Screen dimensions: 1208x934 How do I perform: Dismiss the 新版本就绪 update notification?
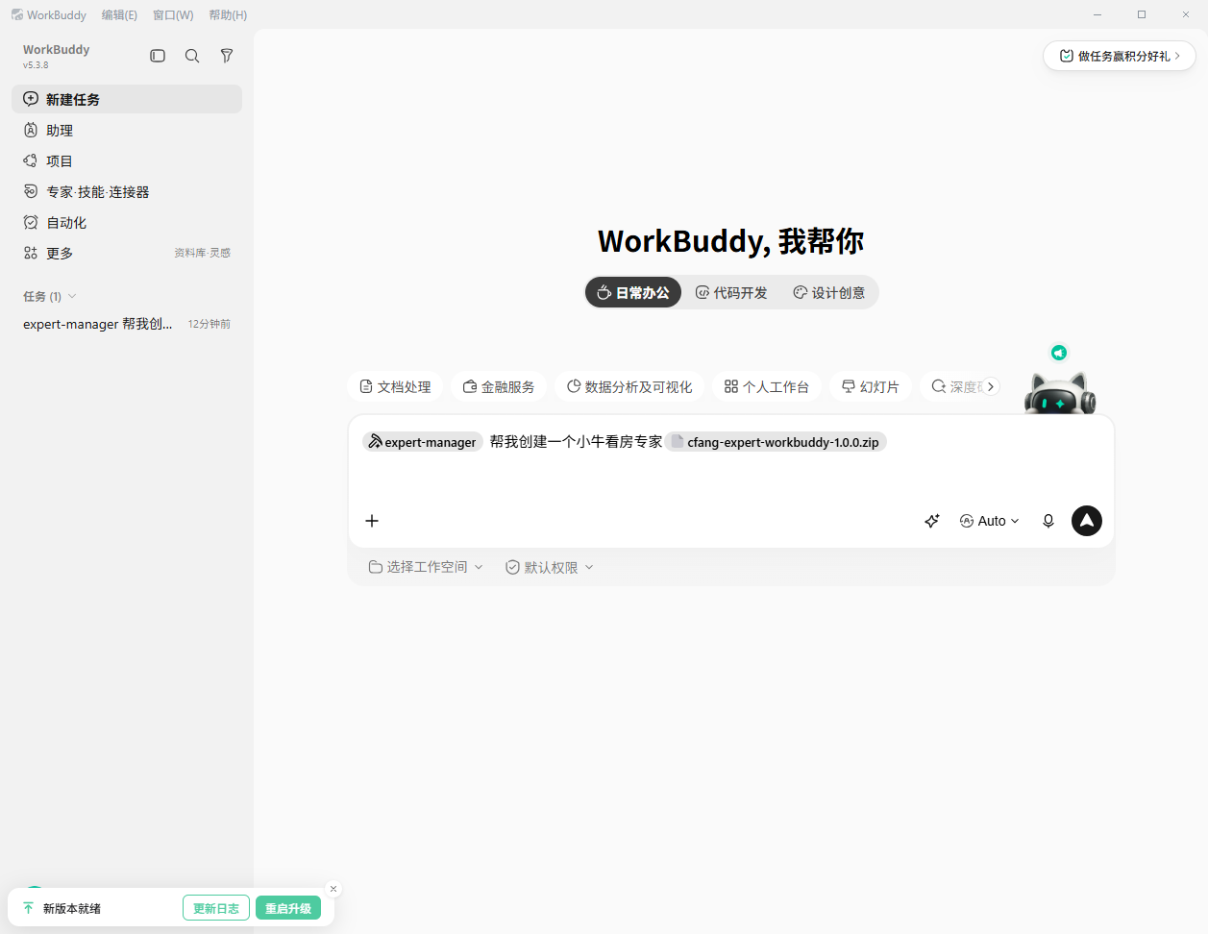tap(333, 889)
